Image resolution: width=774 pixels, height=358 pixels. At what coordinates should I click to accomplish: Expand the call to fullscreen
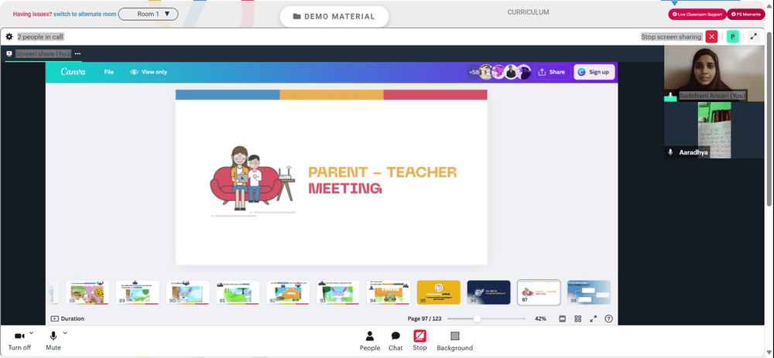[753, 36]
